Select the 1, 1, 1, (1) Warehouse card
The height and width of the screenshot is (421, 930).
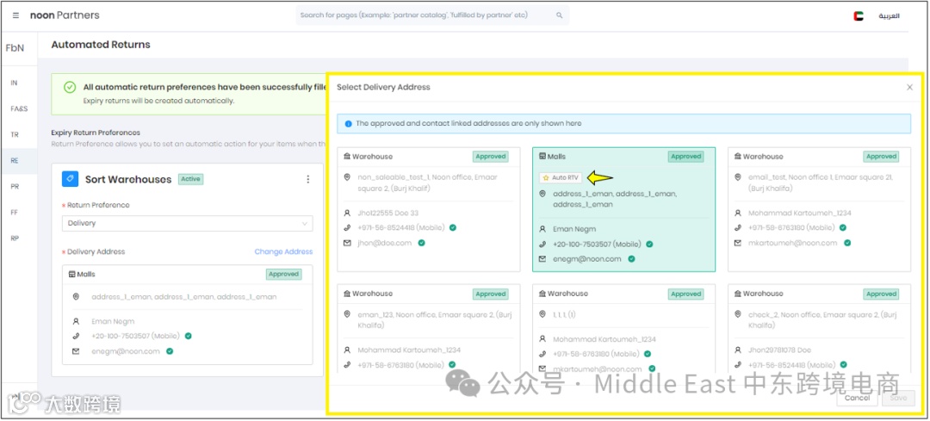coord(624,328)
